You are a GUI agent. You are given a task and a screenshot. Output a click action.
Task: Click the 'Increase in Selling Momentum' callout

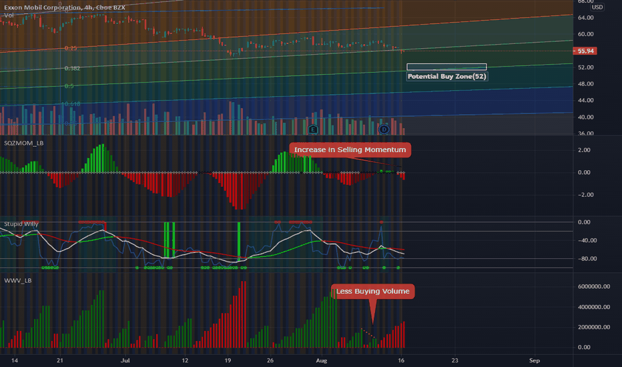(350, 149)
